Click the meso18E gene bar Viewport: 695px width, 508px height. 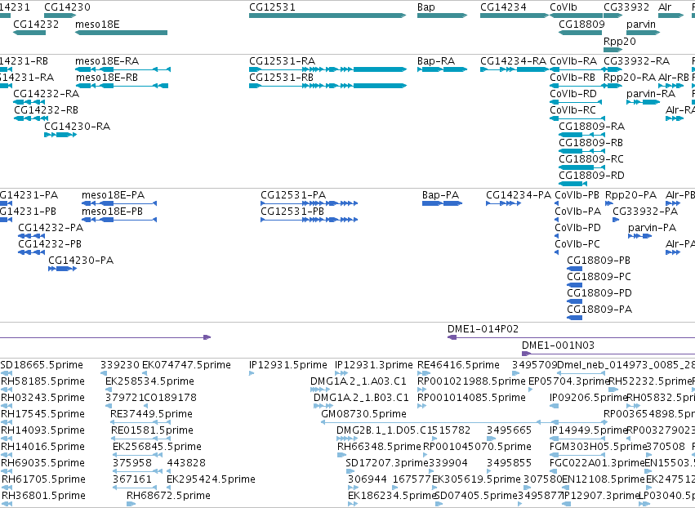[x=121, y=33]
